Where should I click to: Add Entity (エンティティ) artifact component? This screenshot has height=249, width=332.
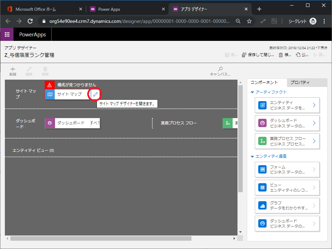point(287,105)
